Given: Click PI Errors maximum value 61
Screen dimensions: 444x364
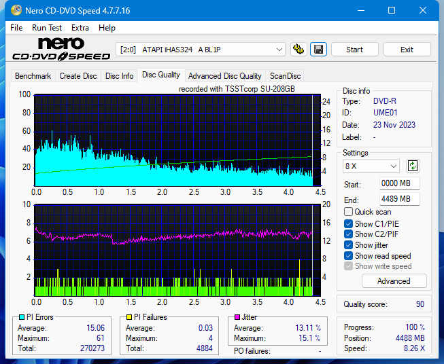Looking at the screenshot, I should [101, 338].
